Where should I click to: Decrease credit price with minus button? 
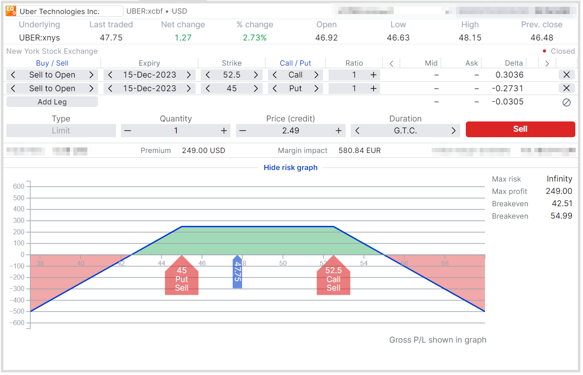242,131
